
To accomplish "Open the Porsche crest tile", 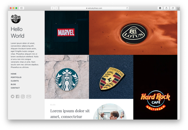I will (x=111, y=77).
